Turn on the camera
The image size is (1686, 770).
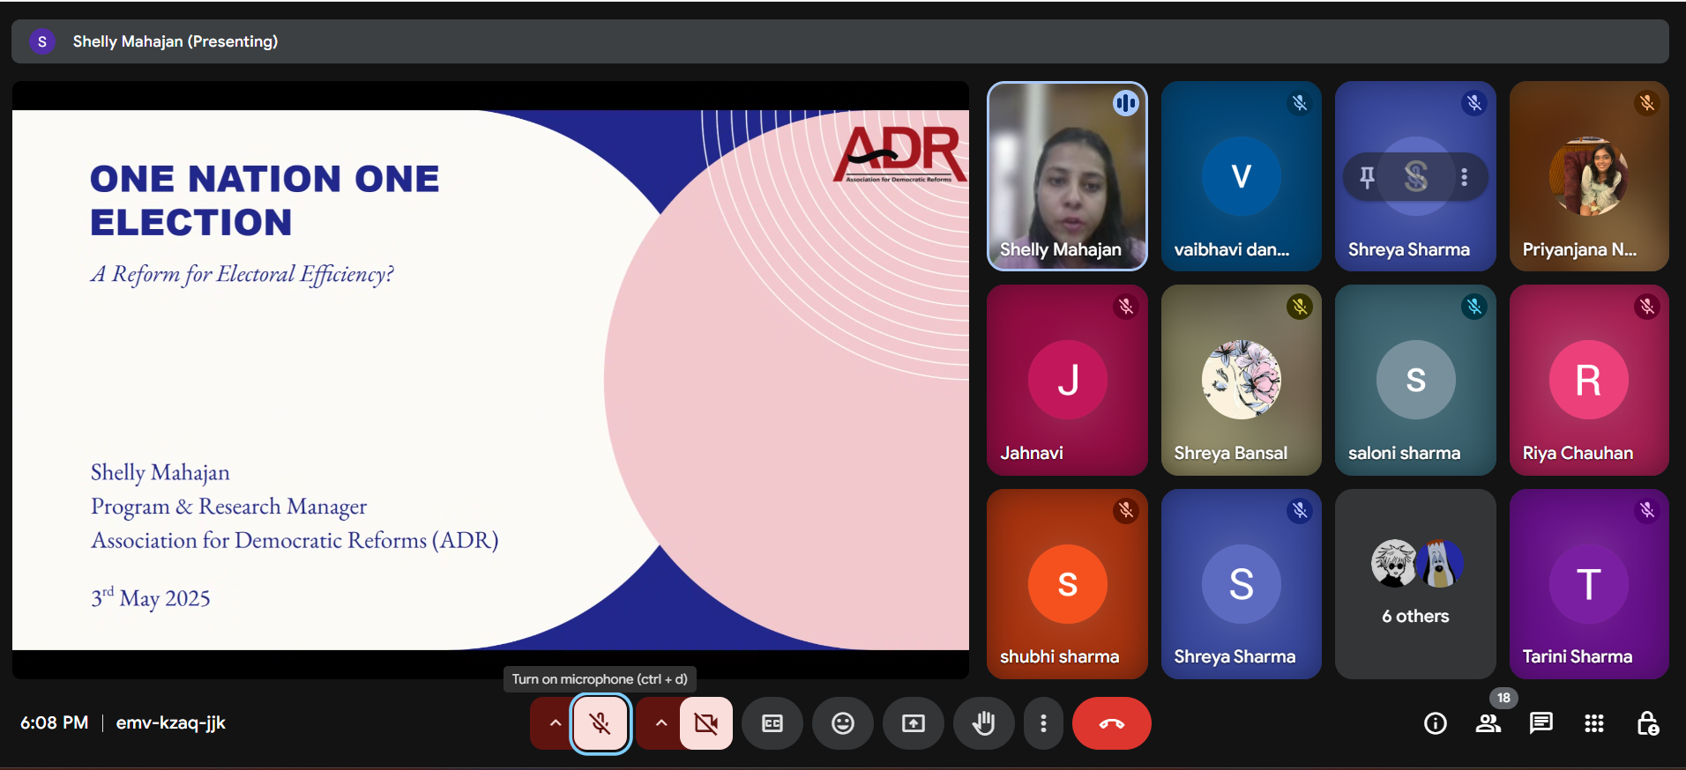tap(706, 723)
